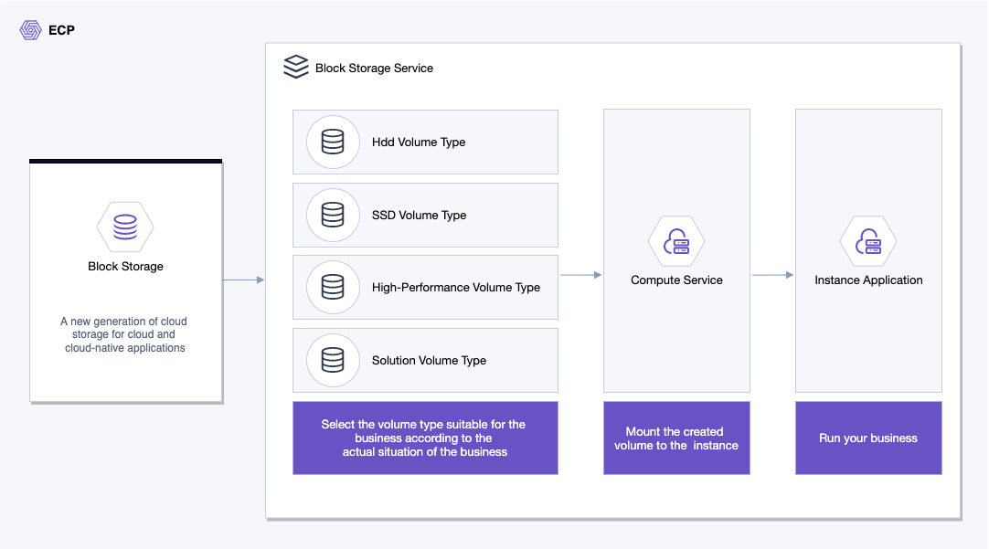The width and height of the screenshot is (989, 549).
Task: Click the Select the volume type purple box
Action: [x=425, y=438]
